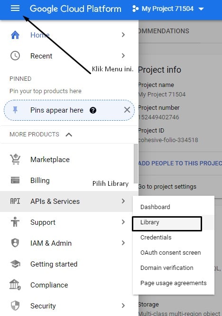Open the My Project 71504 dropdown arrow
This screenshot has height=316, width=222.
201,9
